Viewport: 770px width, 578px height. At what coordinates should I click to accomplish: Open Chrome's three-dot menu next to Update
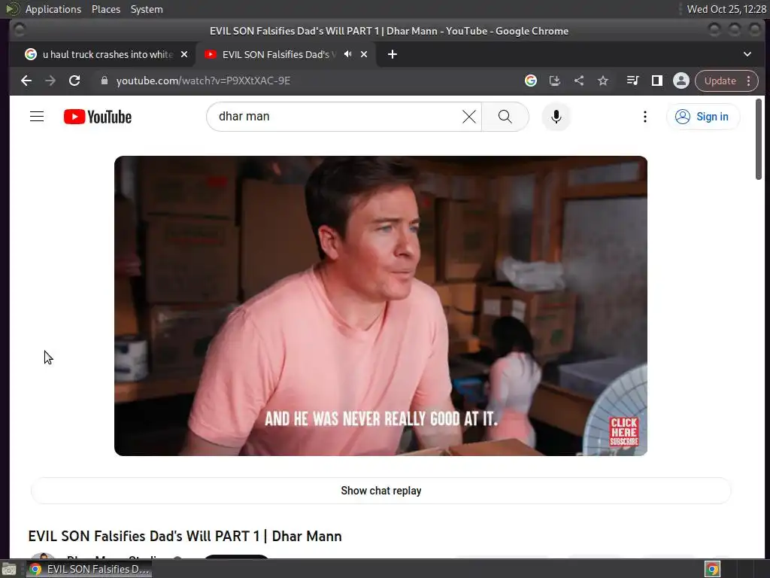(748, 81)
